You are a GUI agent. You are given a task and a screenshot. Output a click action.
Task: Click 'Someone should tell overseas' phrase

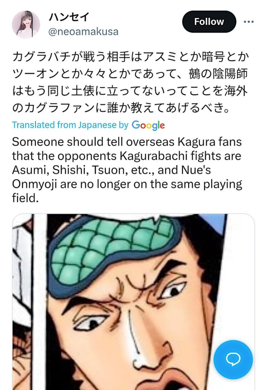tap(93, 142)
